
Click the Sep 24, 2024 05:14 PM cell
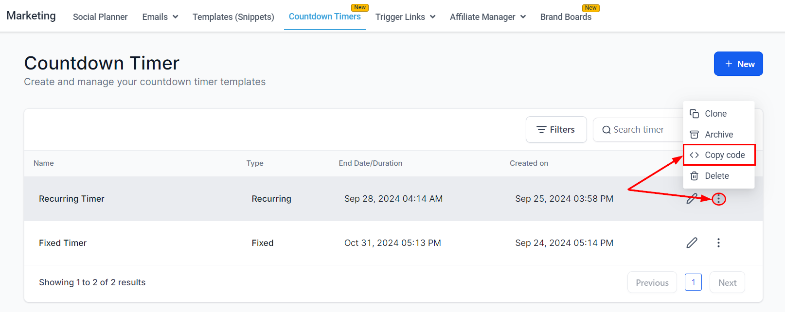564,243
